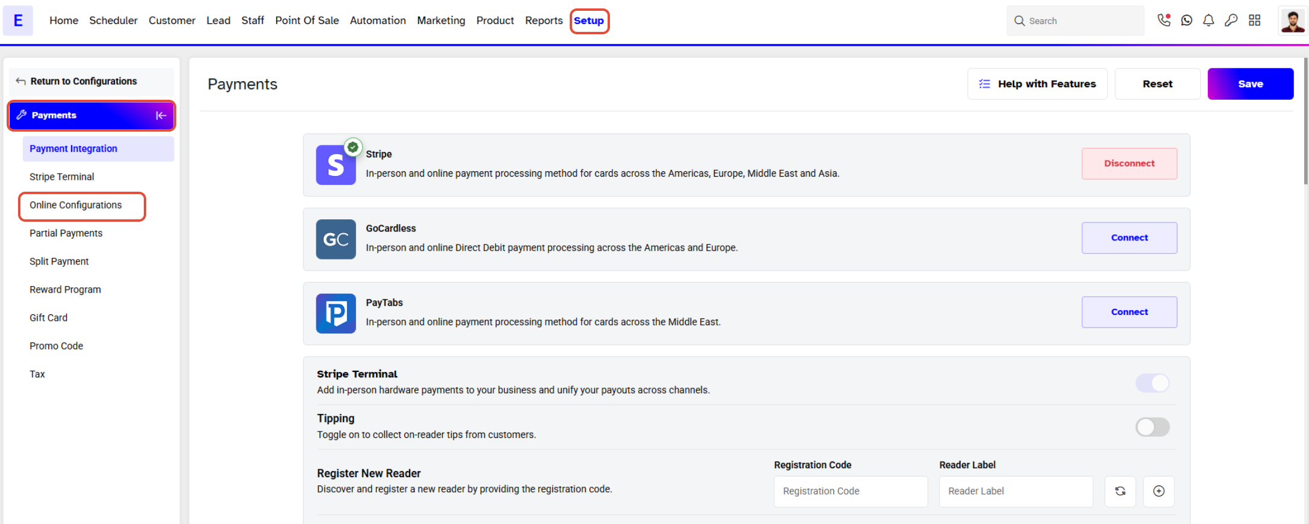Viewport: 1309px width, 524px height.
Task: Click the Reset button
Action: click(x=1157, y=84)
